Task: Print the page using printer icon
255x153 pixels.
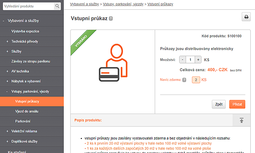Action: 246,17
